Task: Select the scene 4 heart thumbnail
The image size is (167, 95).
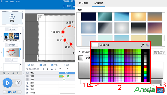Action: click(x=11, y=53)
